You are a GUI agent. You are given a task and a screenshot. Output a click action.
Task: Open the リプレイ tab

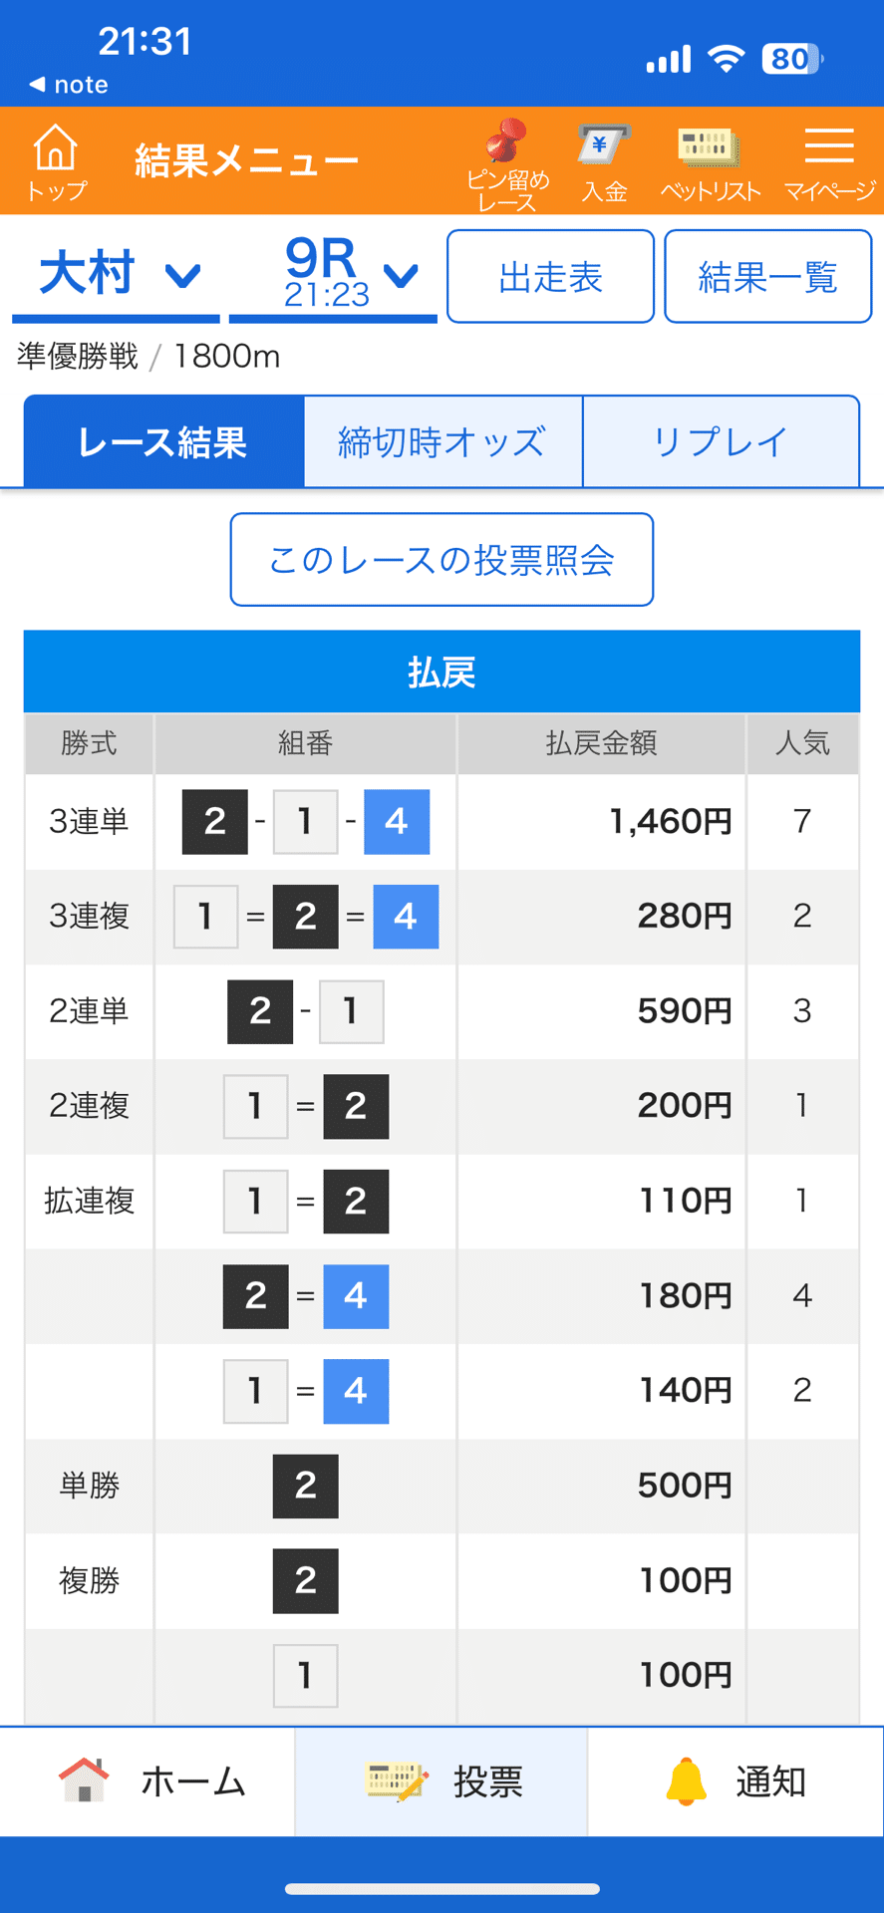[x=721, y=441]
